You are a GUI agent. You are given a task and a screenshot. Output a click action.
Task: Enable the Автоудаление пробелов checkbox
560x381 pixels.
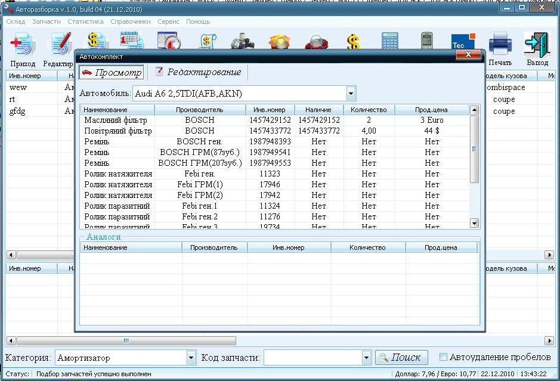443,357
